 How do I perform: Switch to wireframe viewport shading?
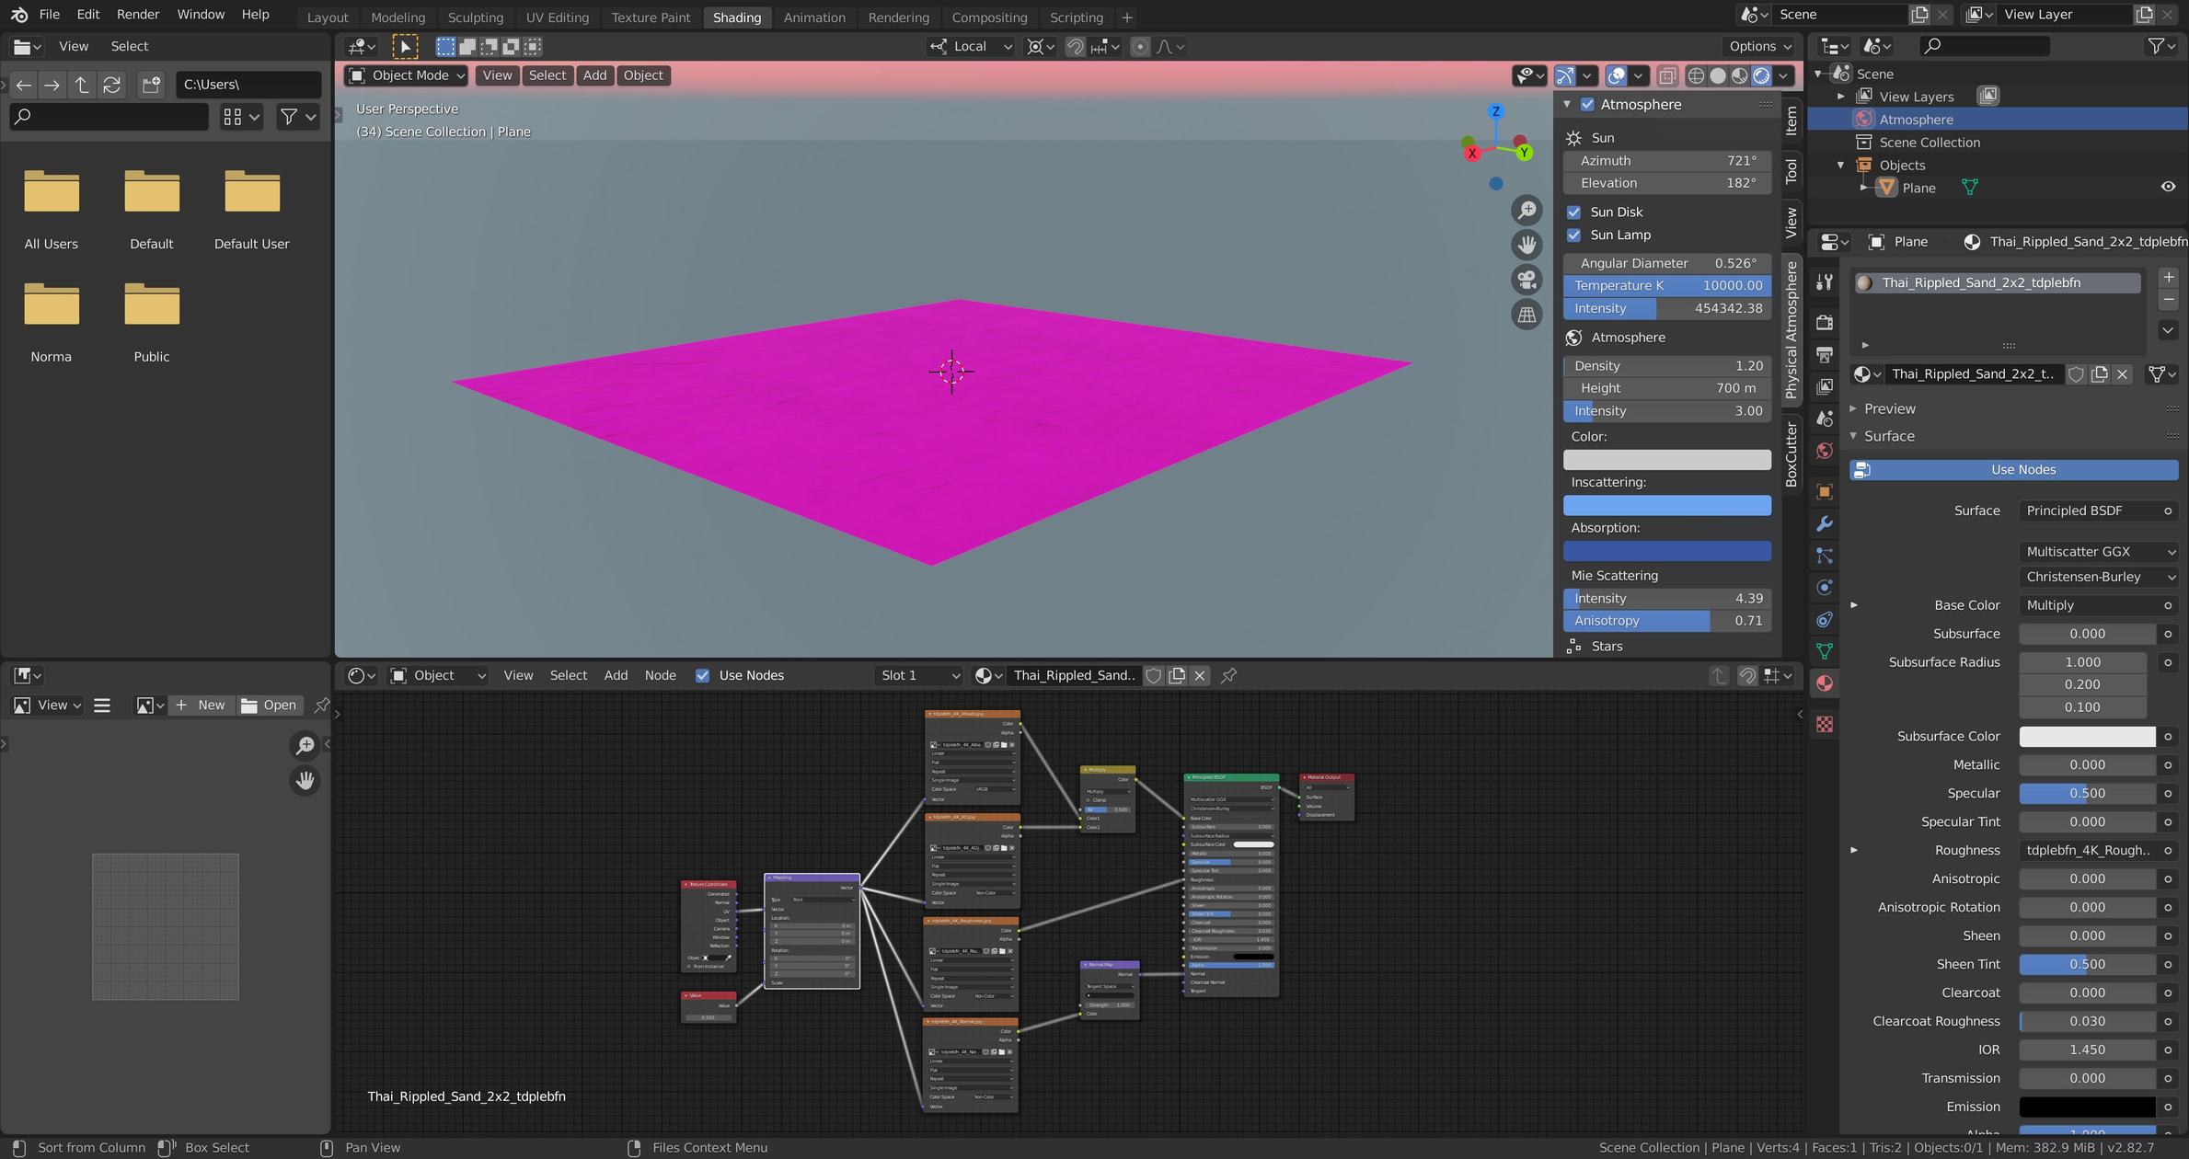pos(1696,75)
